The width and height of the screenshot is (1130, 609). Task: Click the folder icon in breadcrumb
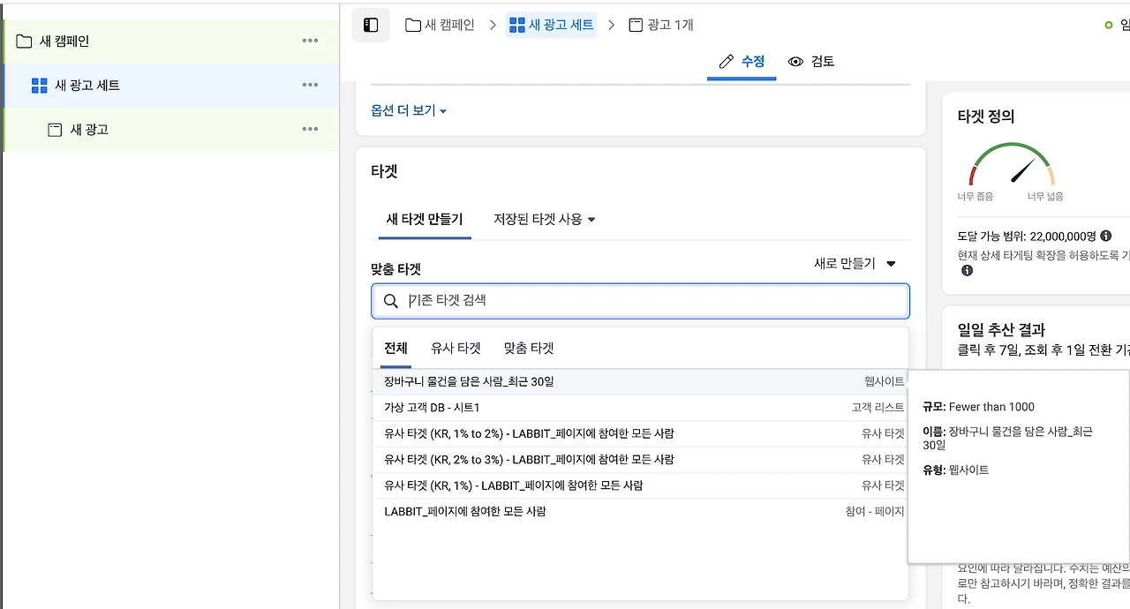coord(413,25)
